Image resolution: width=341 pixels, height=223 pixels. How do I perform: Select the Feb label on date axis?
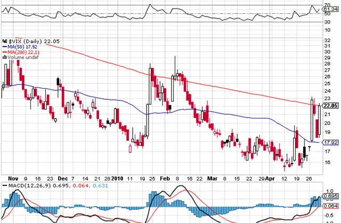coord(165,179)
